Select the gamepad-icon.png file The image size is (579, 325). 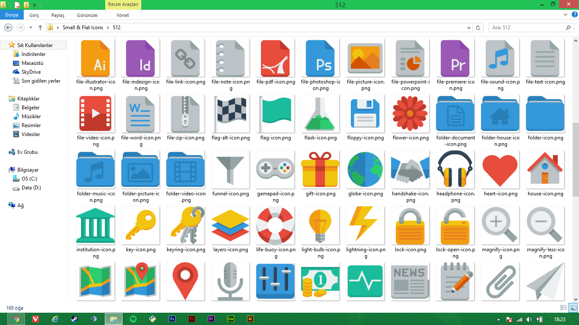pyautogui.click(x=275, y=170)
